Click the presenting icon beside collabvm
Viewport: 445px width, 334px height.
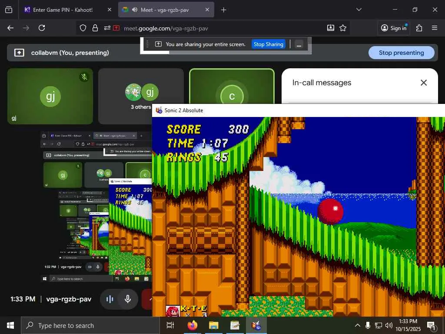tap(19, 53)
